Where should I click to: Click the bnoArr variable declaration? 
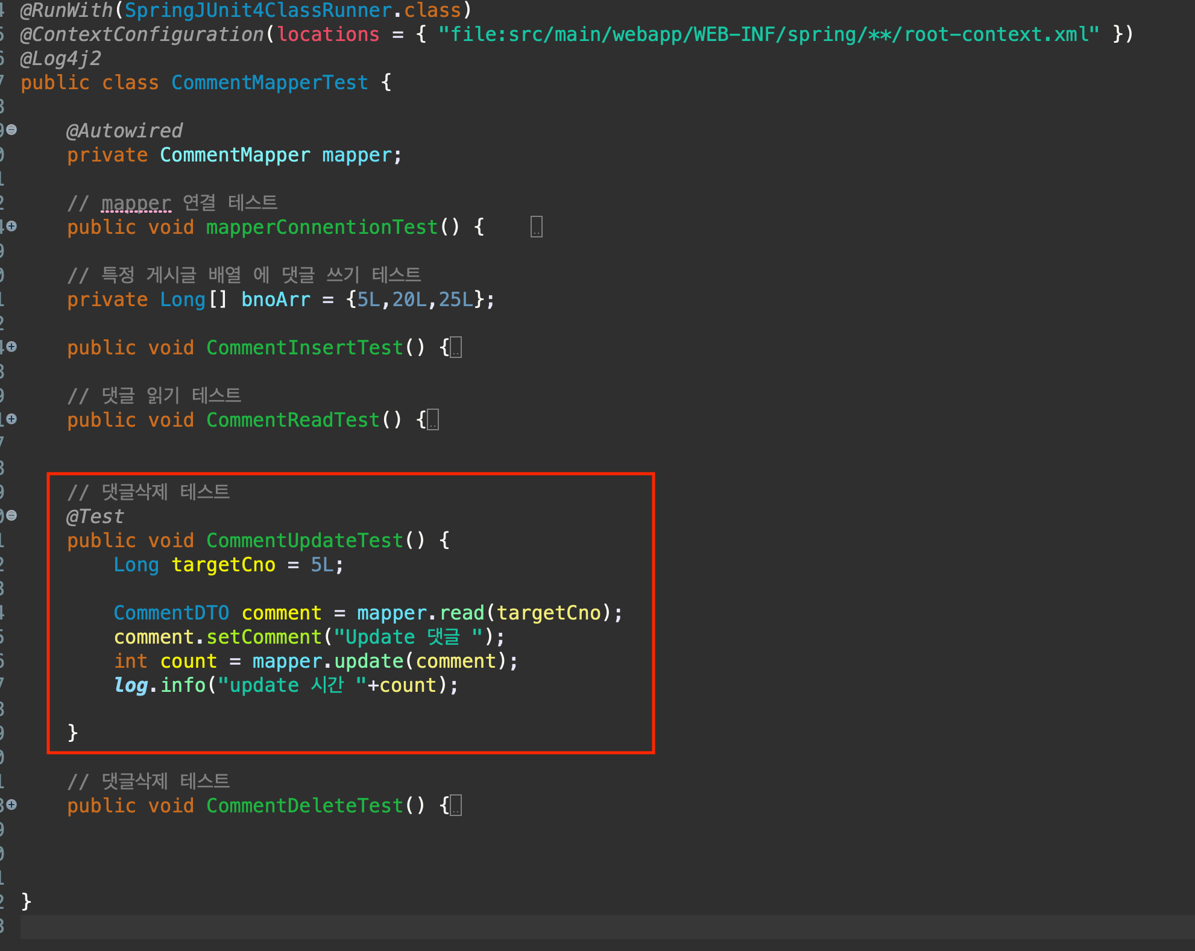tap(276, 300)
